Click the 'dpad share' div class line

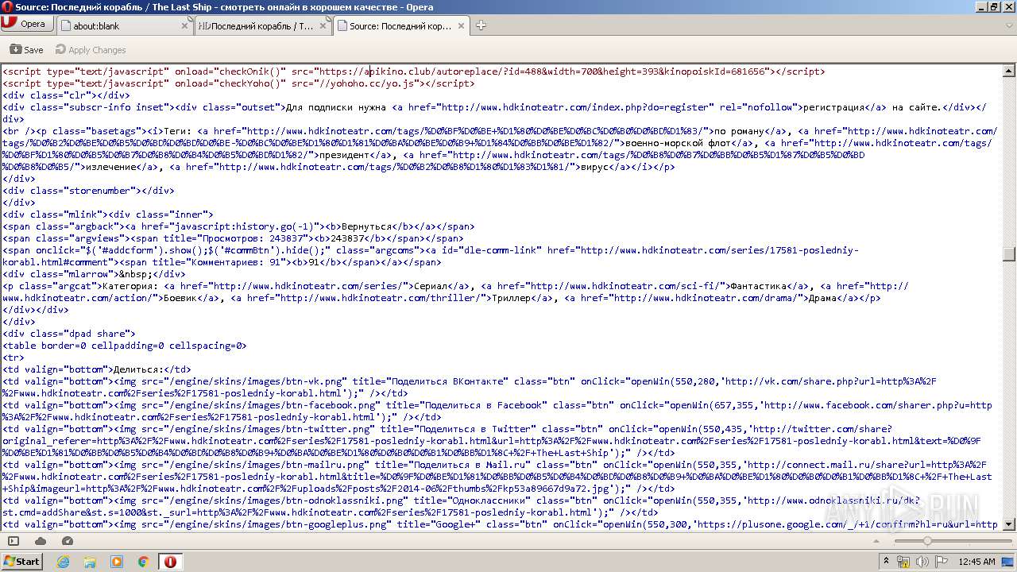(69, 334)
